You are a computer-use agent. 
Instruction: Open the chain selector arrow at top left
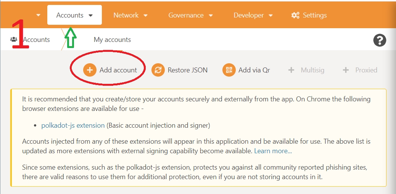pyautogui.click(x=38, y=15)
